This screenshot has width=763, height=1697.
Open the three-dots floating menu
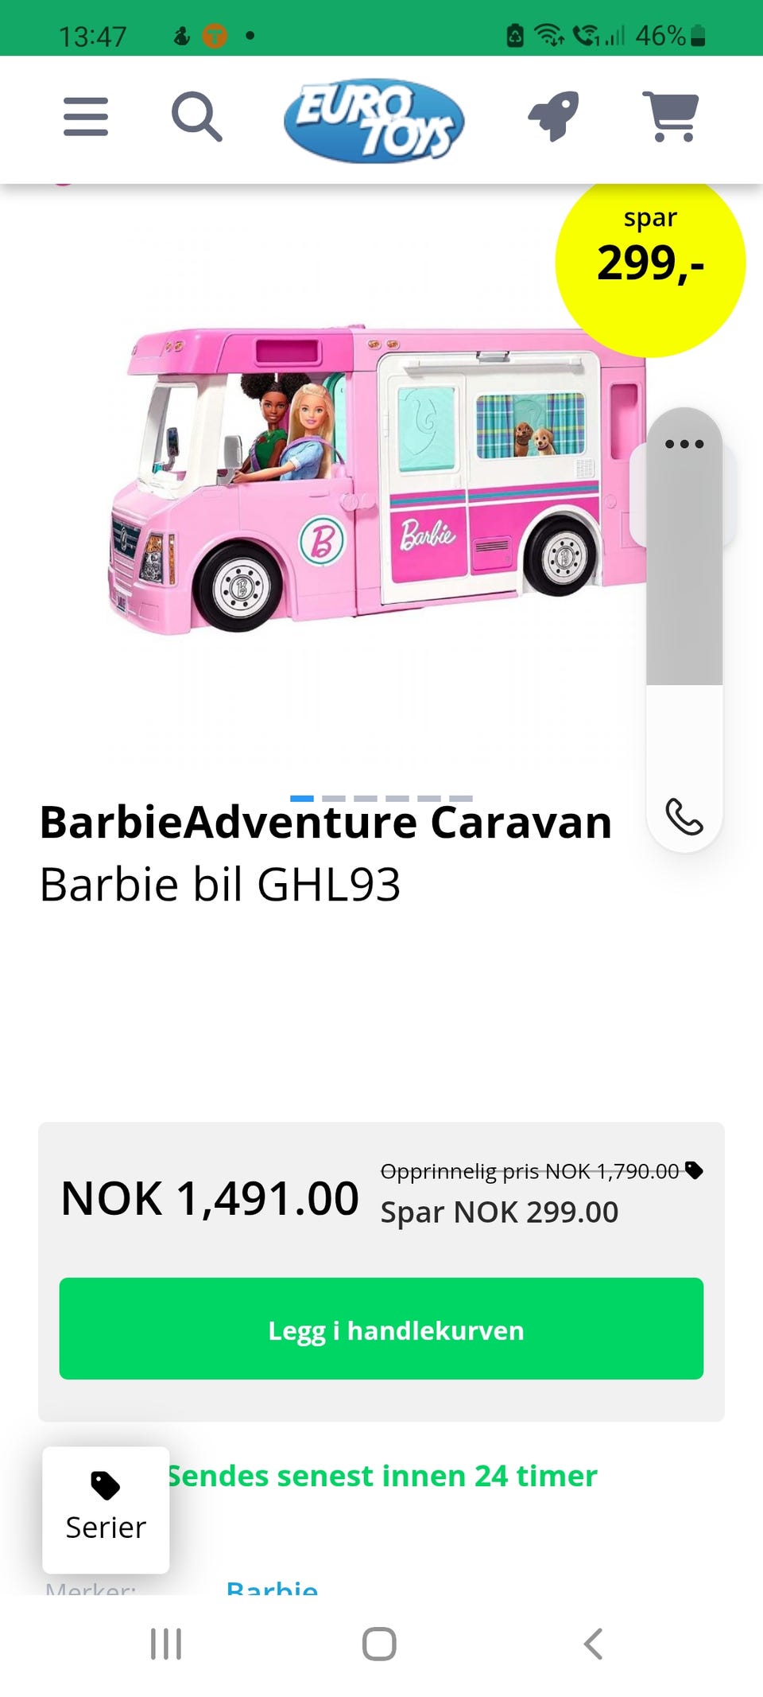pyautogui.click(x=684, y=444)
